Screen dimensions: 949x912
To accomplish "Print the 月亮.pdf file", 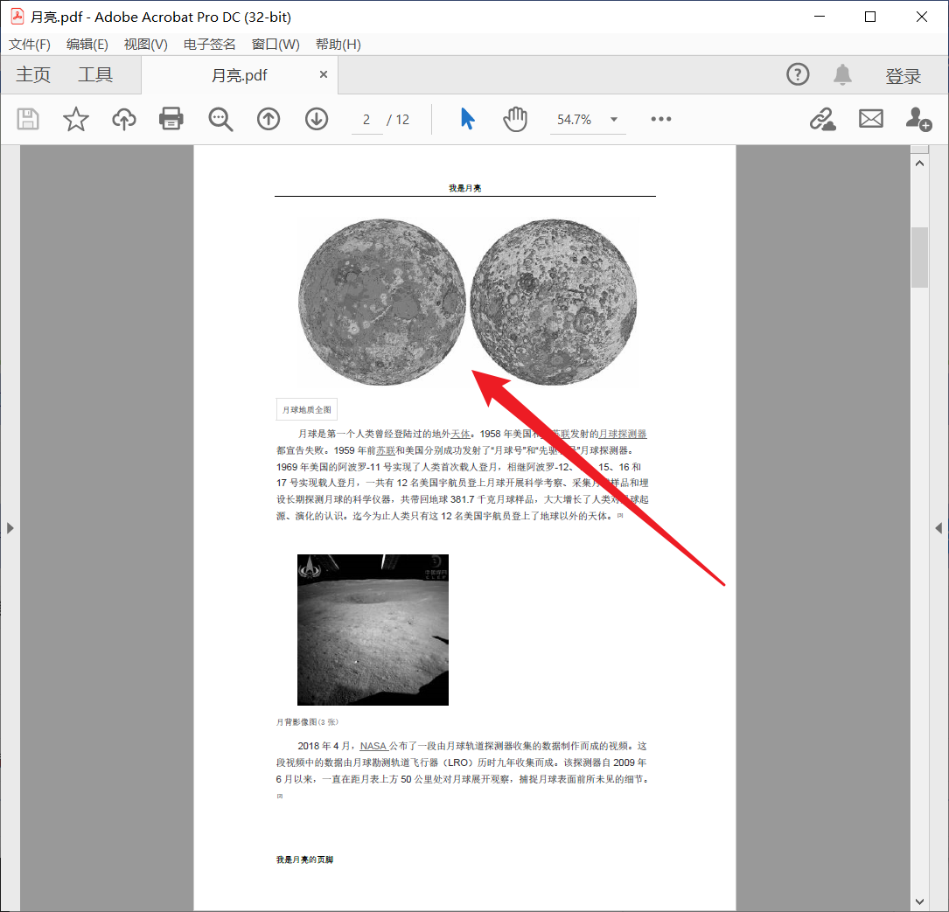I will [x=171, y=119].
